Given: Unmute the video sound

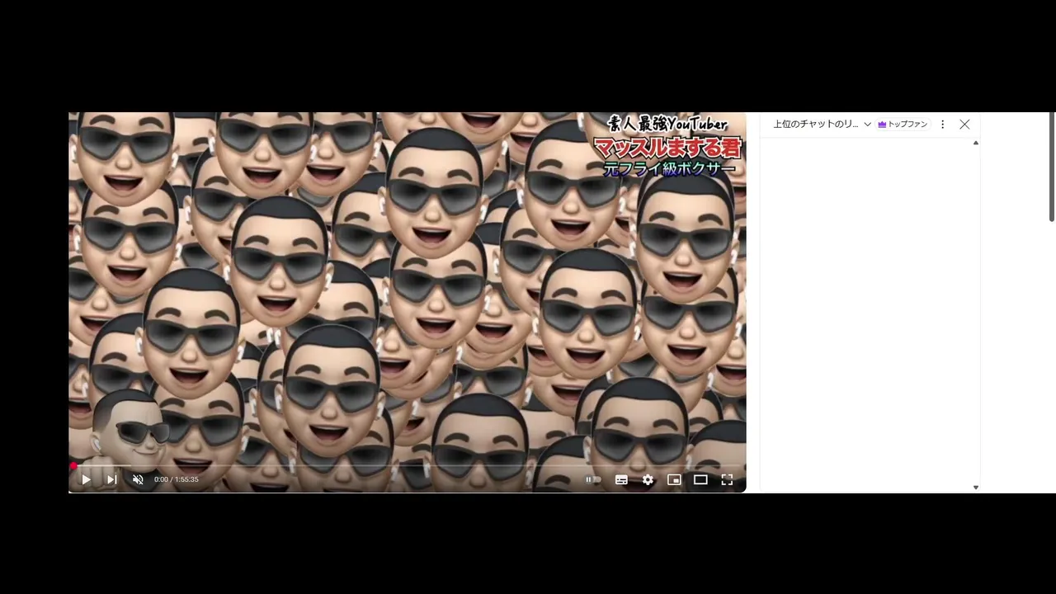Looking at the screenshot, I should click(x=138, y=479).
